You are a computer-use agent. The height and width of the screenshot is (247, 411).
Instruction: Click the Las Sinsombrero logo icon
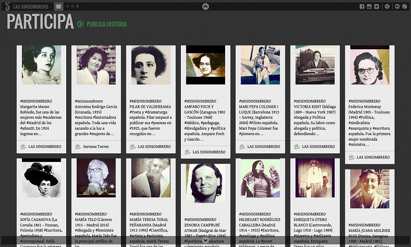[6, 6]
